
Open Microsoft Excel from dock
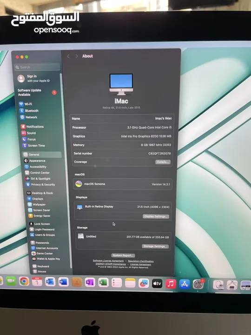pyautogui.click(x=103, y=283)
